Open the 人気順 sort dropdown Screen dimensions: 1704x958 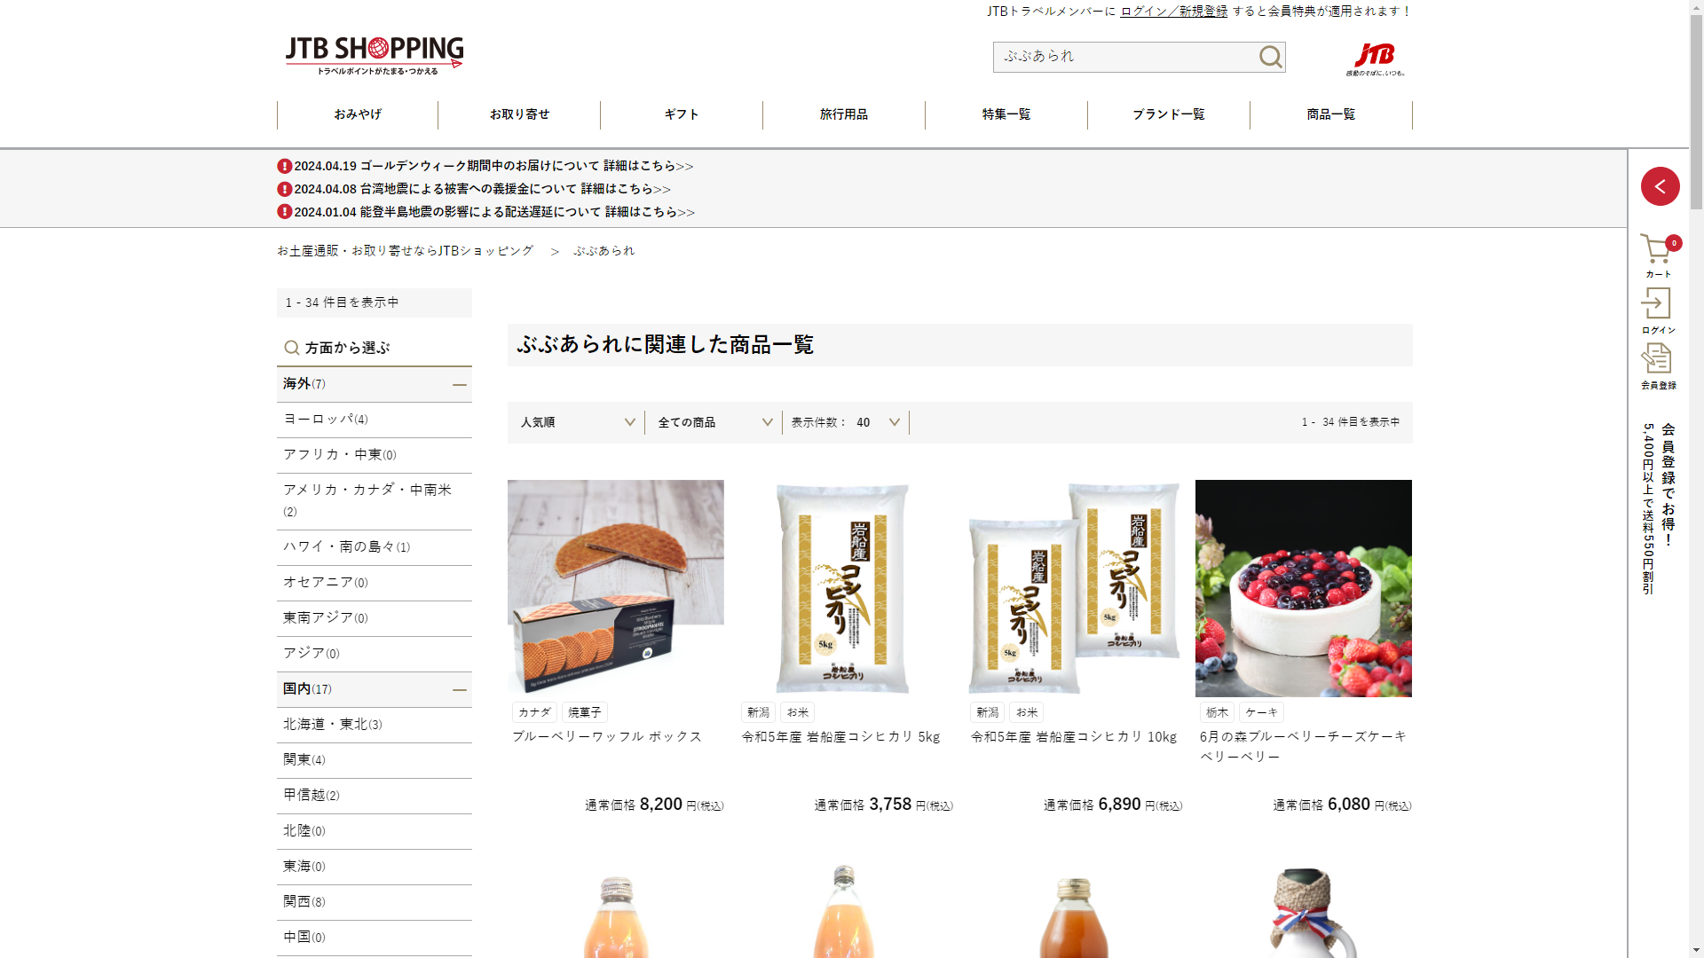(577, 422)
